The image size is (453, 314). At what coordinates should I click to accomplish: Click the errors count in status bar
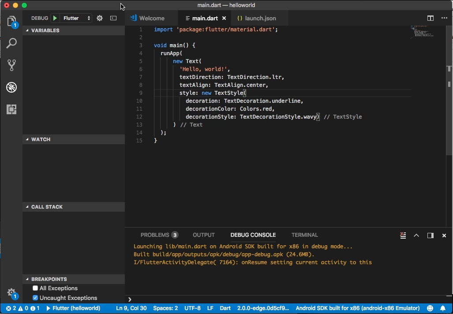tap(11, 308)
